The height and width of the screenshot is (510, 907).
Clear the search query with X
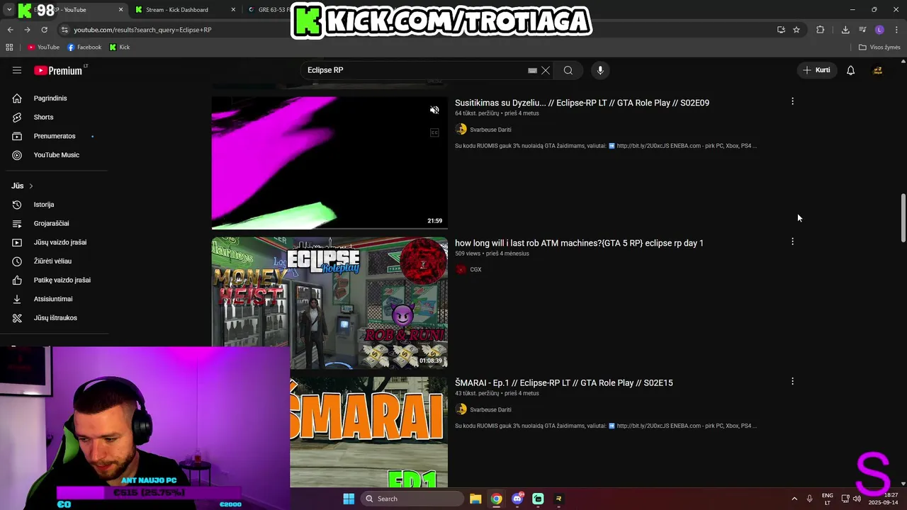point(546,70)
